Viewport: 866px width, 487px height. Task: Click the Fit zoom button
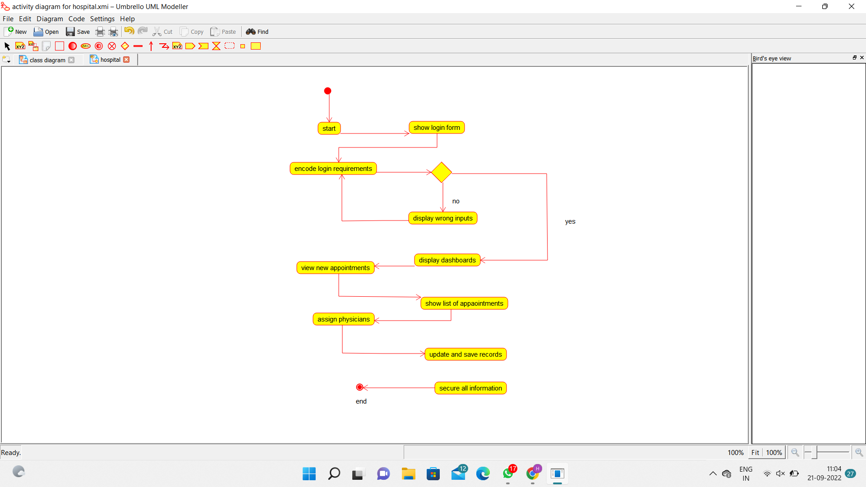(755, 452)
